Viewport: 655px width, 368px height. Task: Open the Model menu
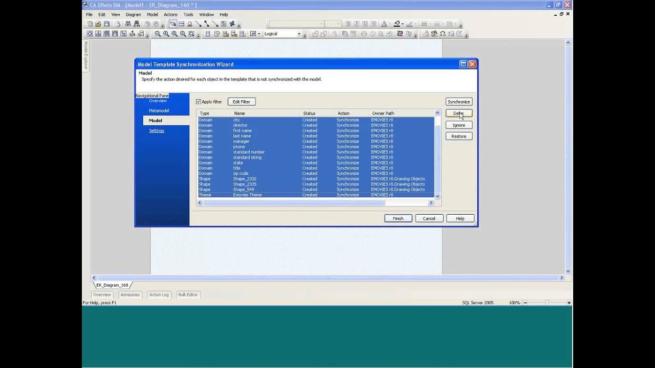click(x=152, y=15)
